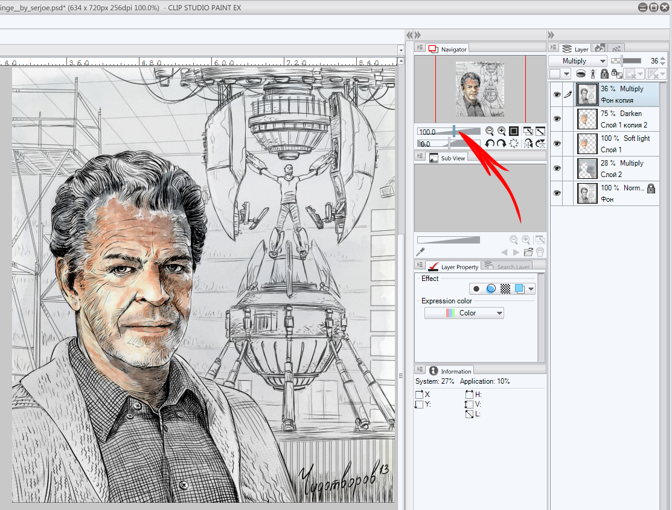
Task: Click the layer opacity slider
Action: point(626,60)
